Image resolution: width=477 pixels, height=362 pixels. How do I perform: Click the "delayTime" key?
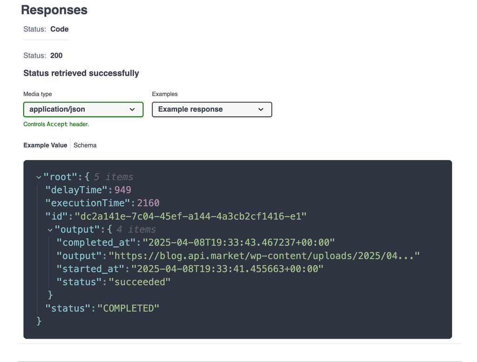pyautogui.click(x=76, y=190)
